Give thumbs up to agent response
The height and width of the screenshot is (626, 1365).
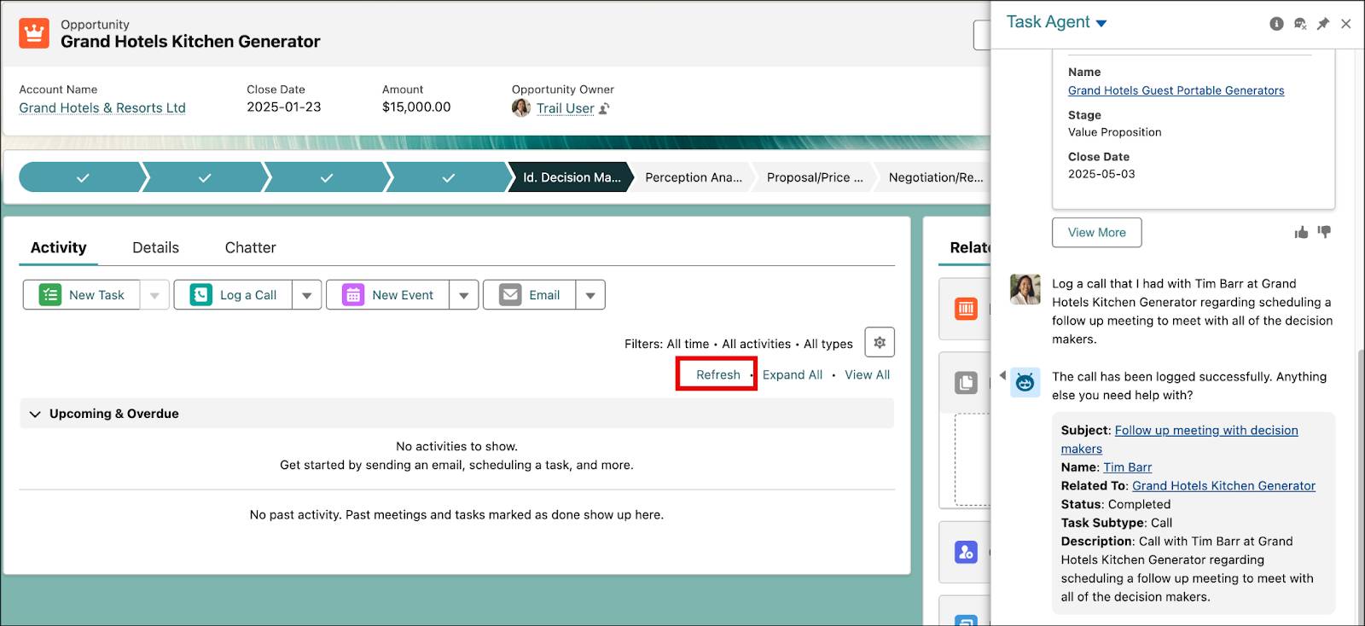click(1301, 232)
